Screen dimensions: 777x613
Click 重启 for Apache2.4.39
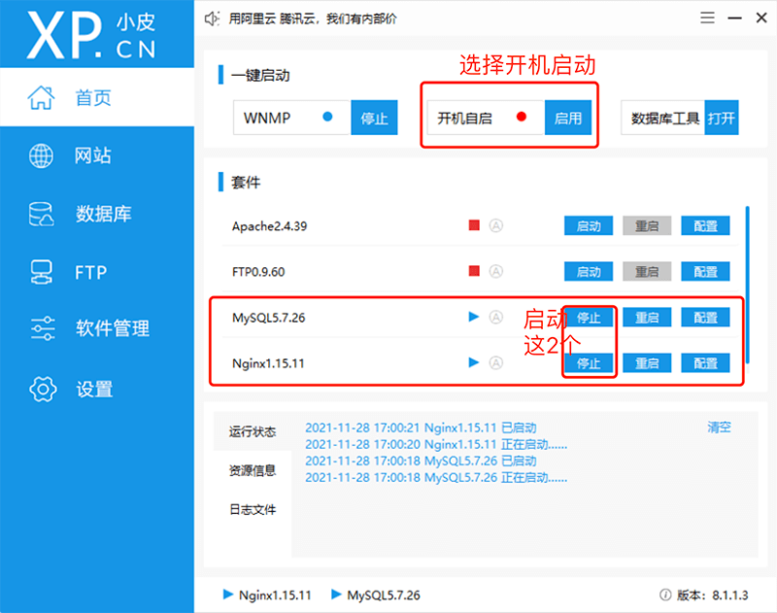(647, 225)
